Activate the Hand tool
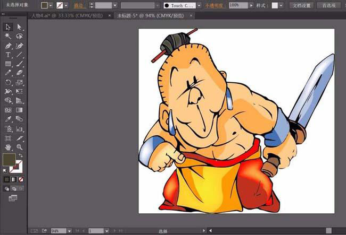The height and width of the screenshot is (235, 346). 8,147
